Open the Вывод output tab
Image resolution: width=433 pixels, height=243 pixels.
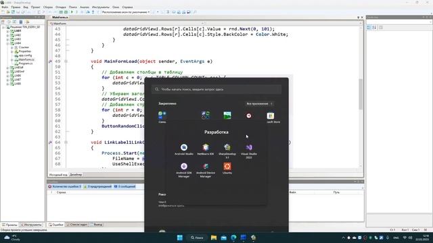(x=96, y=225)
